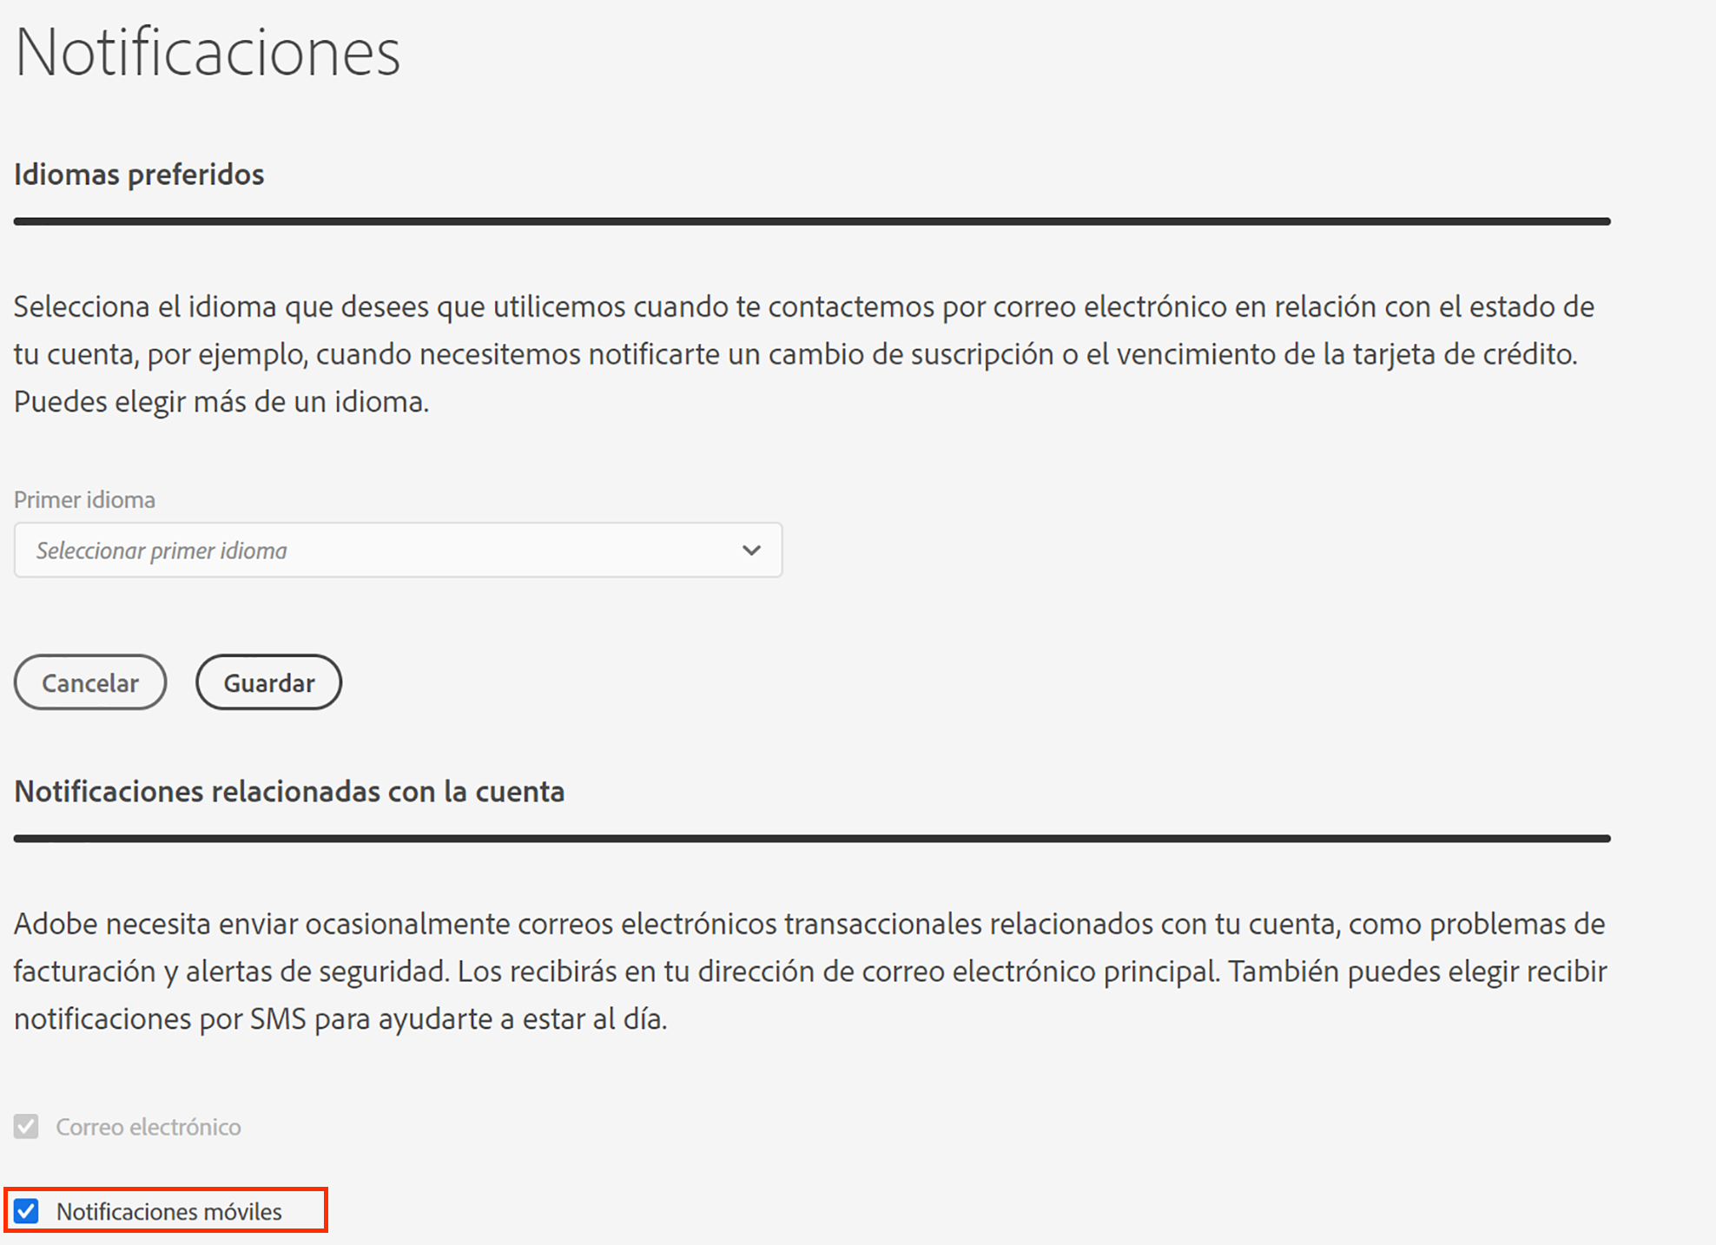Screen dimensions: 1716x1245
Task: Open the "Seleccionar primer idioma" dropdown
Action: click(x=398, y=550)
